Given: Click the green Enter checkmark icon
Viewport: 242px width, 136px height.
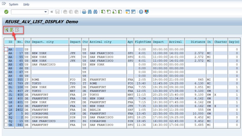Looking at the screenshot, I should [6, 12].
